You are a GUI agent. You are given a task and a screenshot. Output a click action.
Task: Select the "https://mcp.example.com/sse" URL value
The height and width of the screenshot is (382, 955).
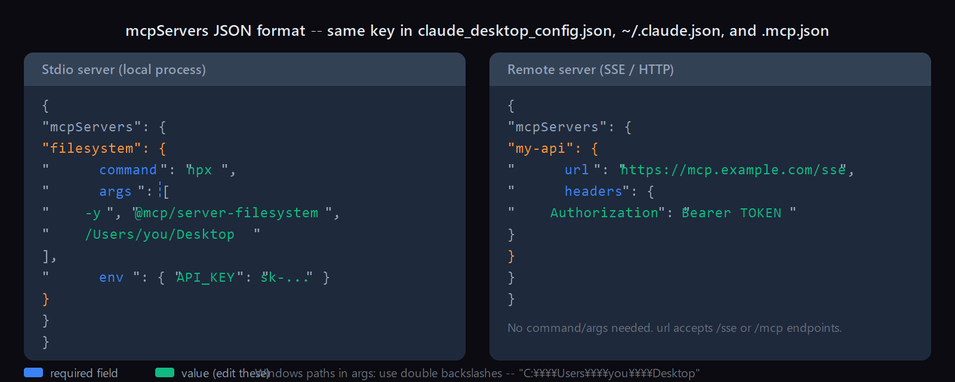point(733,170)
